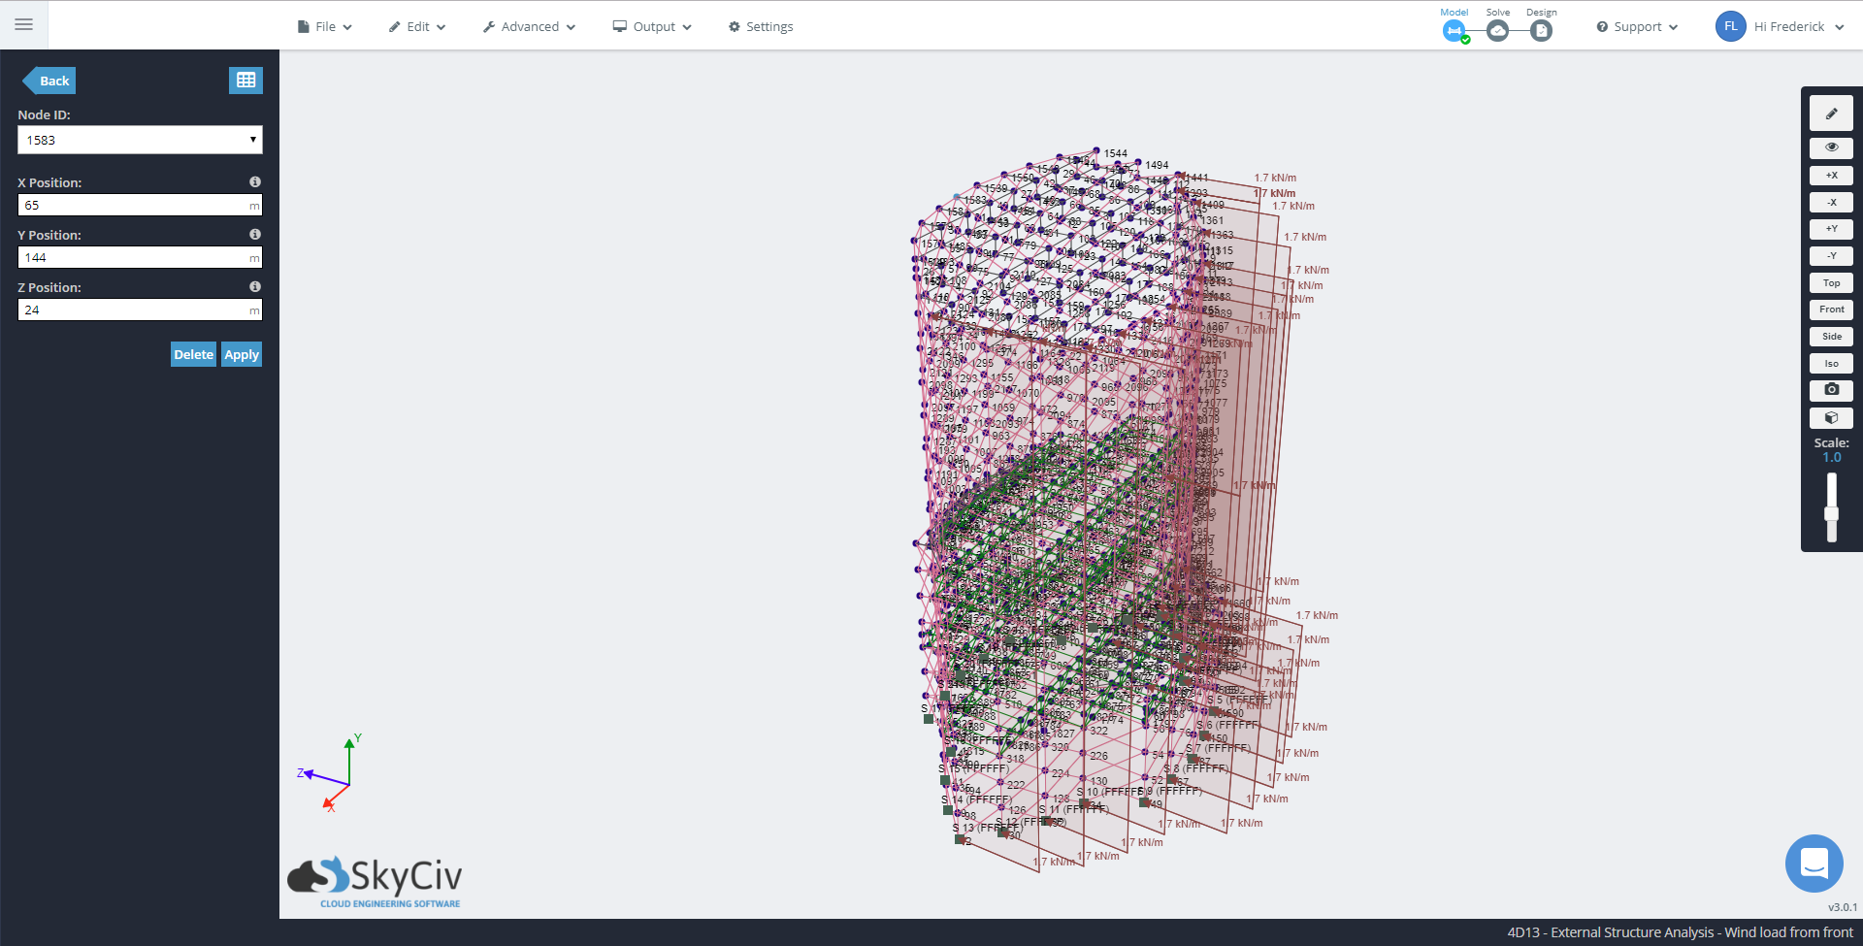Open the Advanced menu

[x=530, y=27]
